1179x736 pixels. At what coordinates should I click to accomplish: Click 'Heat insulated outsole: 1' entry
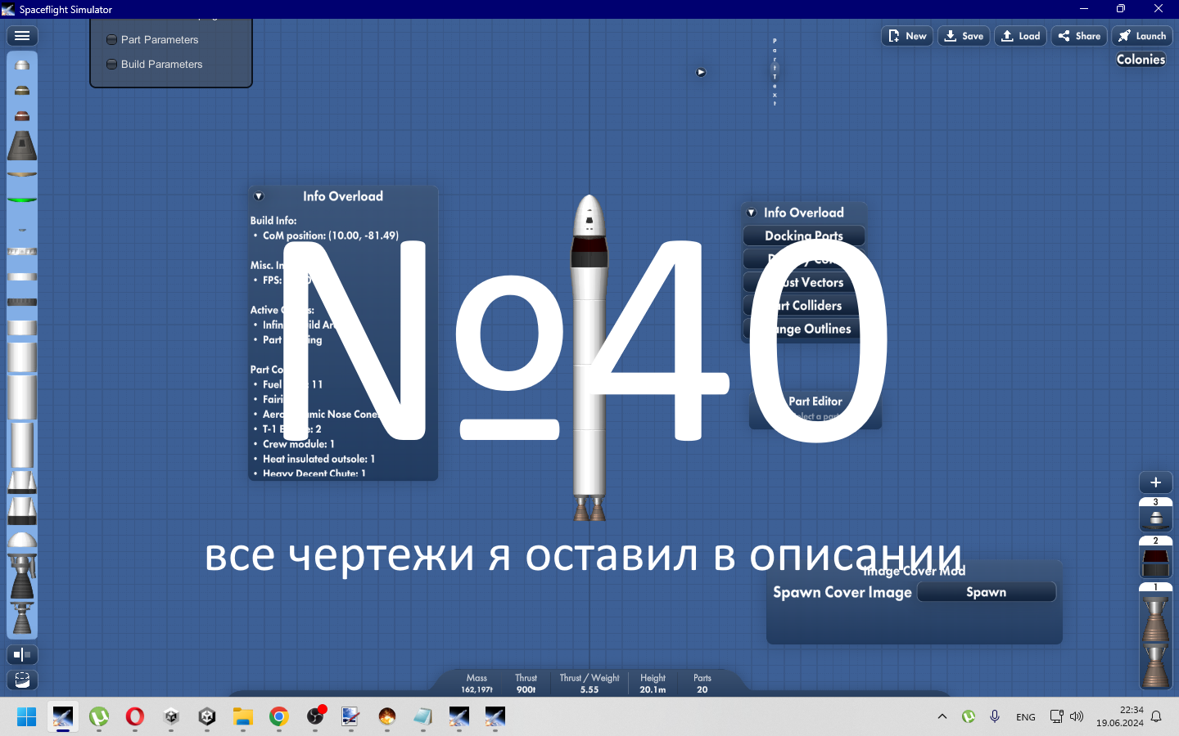click(318, 459)
